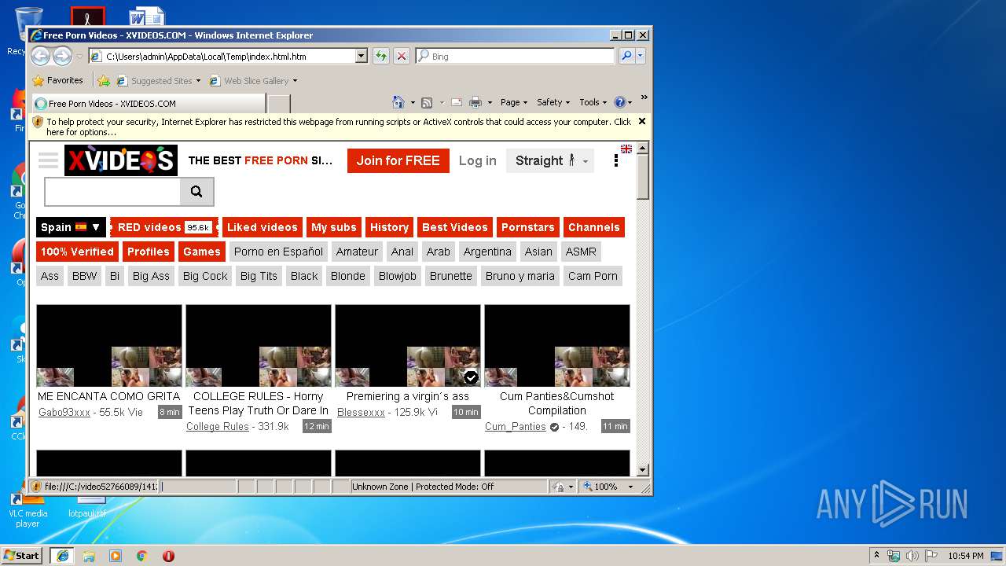Open the Straight orientation dropdown
Viewport: 1006px width, 566px height.
[x=550, y=160]
